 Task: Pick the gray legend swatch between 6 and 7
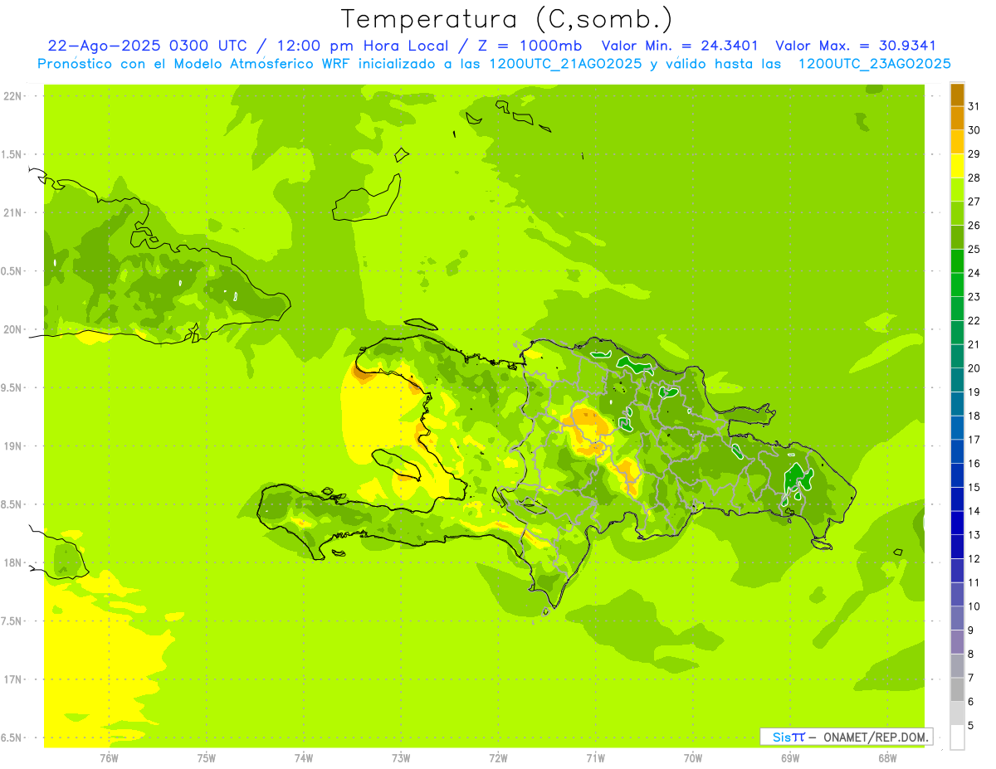coord(957,690)
